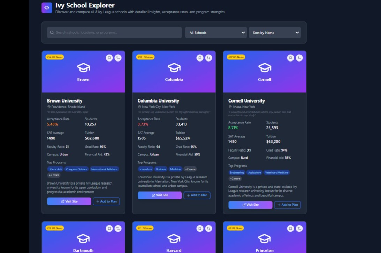The height and width of the screenshot is (253, 381).
Task: Bookmark the Princeton card
Action: pos(290,228)
